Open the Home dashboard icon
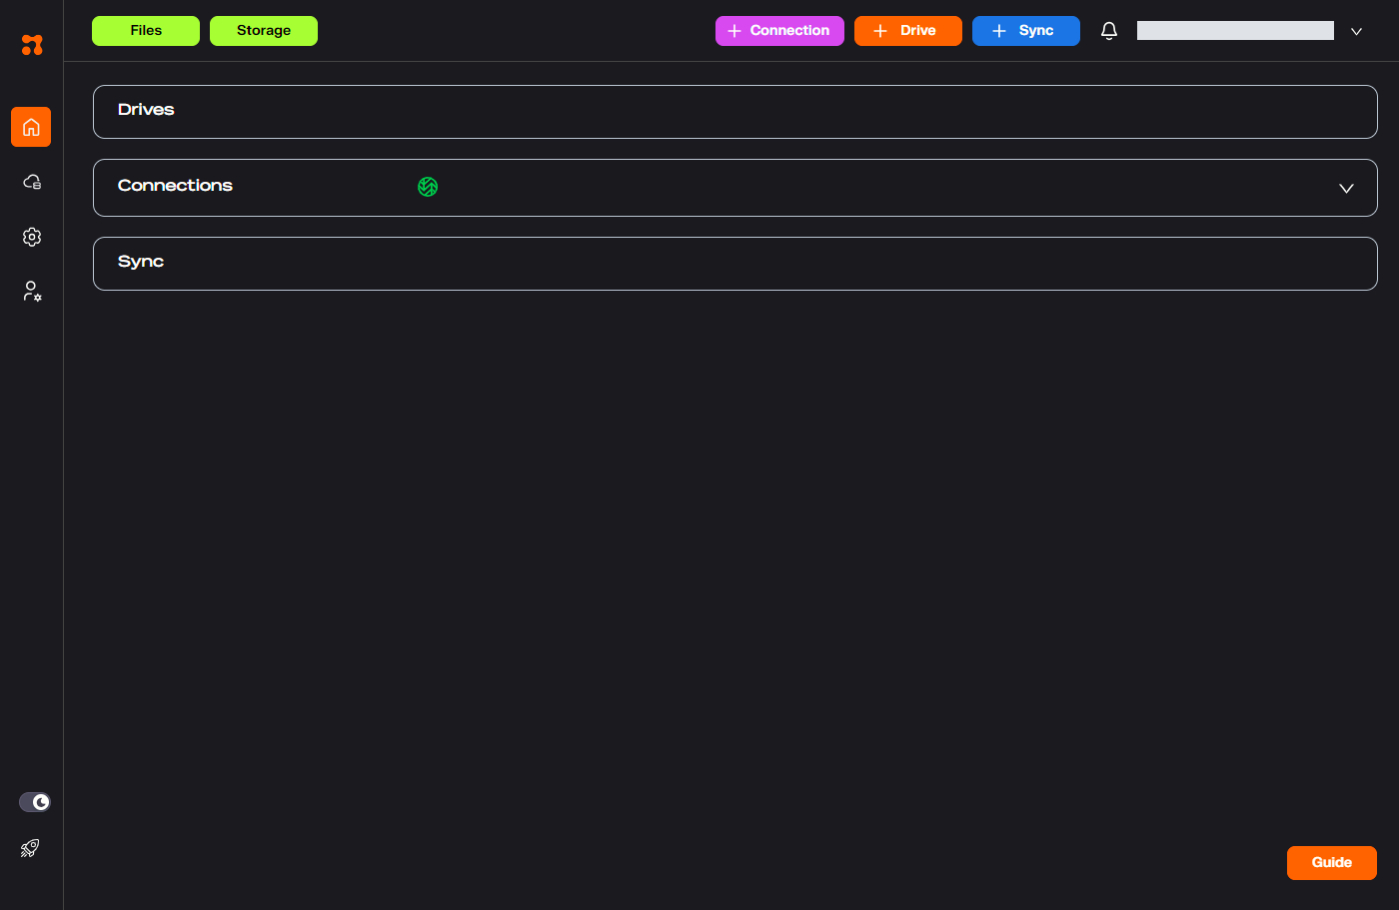Screen dimensions: 1399x910 (31, 127)
